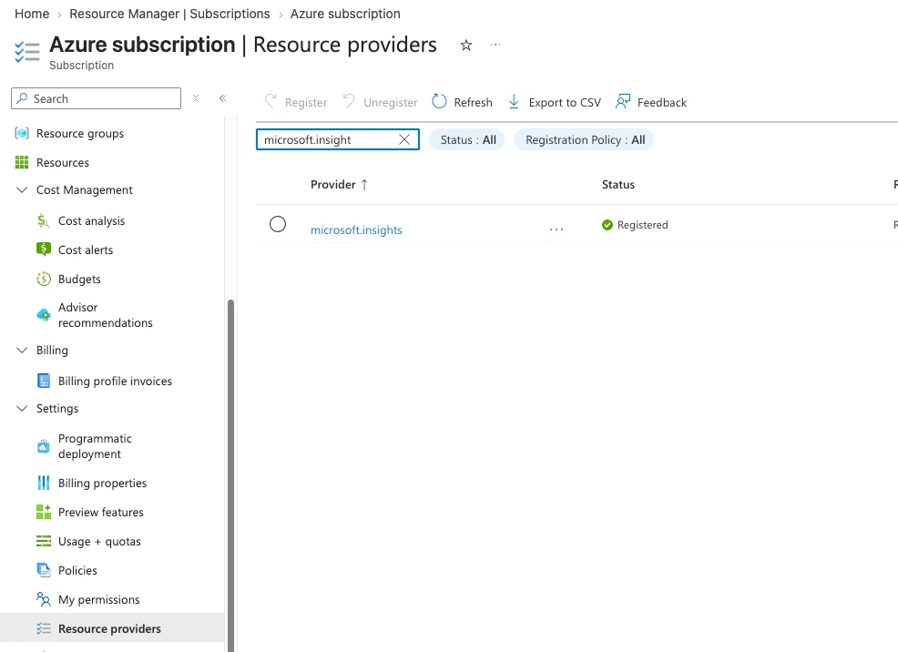Collapse the Billing section chevron
Image resolution: width=898 pixels, height=652 pixels.
(x=22, y=351)
